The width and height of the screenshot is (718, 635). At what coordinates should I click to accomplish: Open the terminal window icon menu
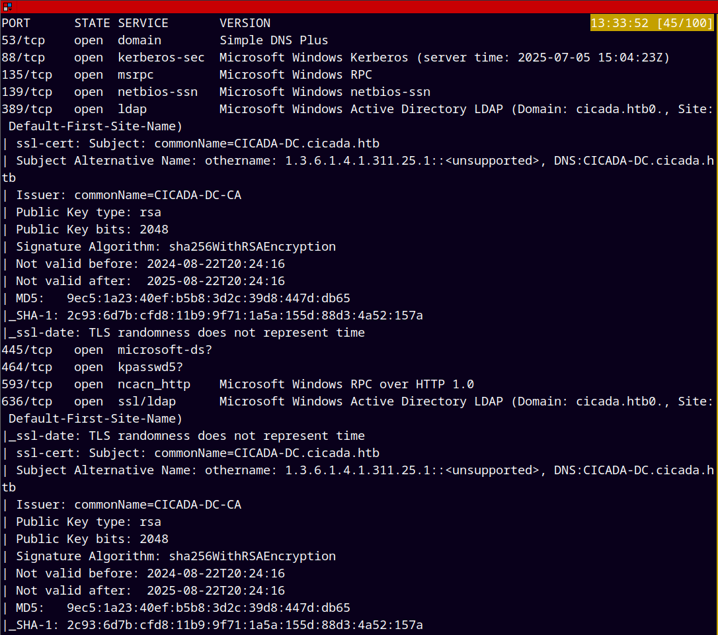(x=7, y=7)
